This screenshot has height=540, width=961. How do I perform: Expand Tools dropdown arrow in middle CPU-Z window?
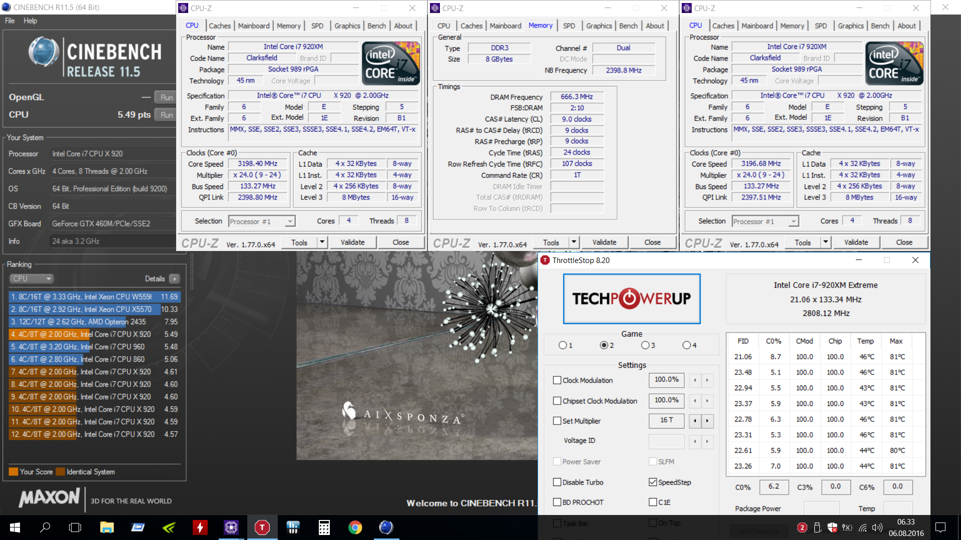tap(574, 242)
